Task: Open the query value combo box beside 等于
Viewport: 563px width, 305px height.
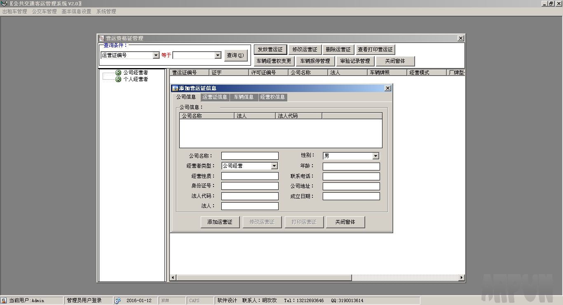Action: tap(218, 55)
